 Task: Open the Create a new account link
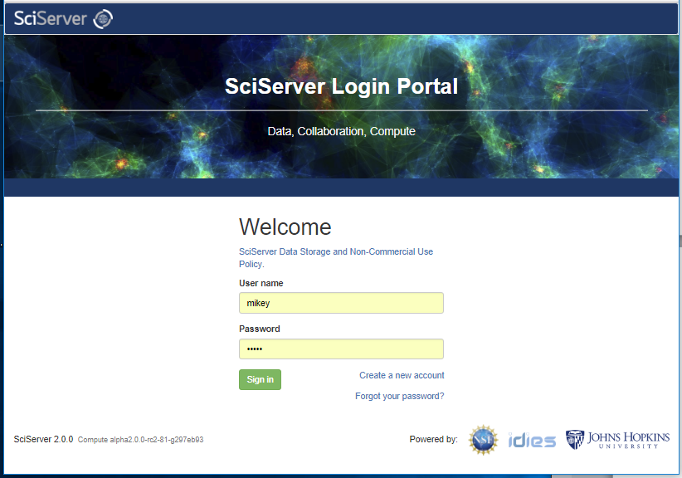pyautogui.click(x=402, y=375)
